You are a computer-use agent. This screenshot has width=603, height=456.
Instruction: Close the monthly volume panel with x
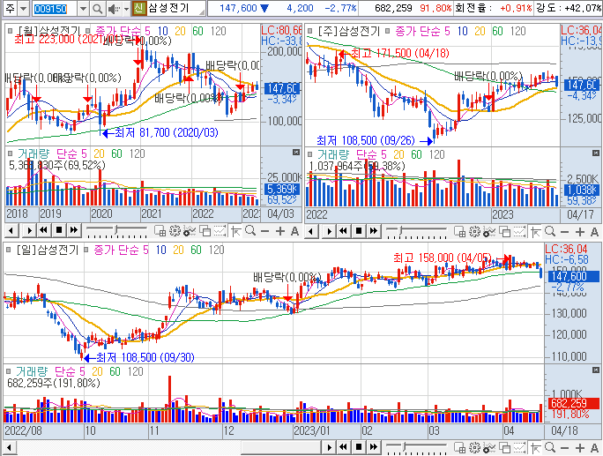pos(295,153)
